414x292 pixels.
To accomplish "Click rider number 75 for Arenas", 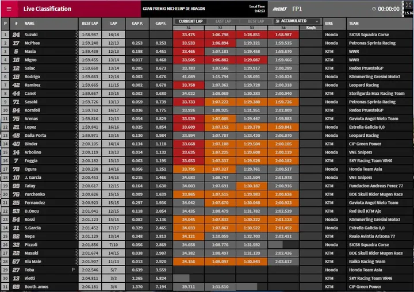I will tap(16, 119).
